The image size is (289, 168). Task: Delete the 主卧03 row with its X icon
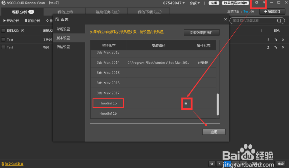[283, 40]
